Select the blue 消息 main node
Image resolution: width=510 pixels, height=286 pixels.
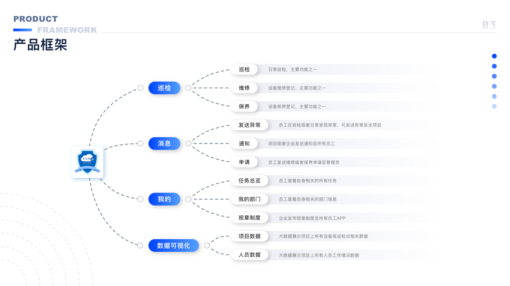pos(164,143)
